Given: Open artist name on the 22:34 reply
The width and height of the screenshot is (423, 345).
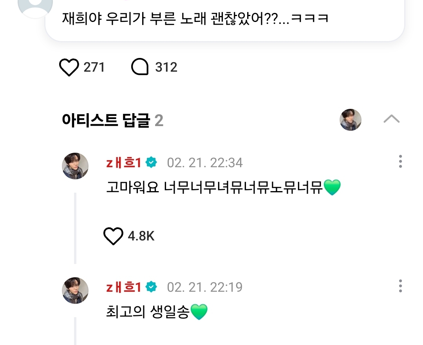Looking at the screenshot, I should point(123,163).
